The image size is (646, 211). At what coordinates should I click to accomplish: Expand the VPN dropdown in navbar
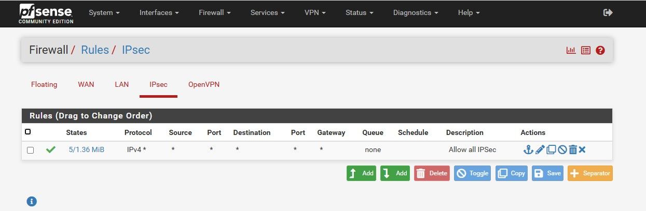(315, 12)
